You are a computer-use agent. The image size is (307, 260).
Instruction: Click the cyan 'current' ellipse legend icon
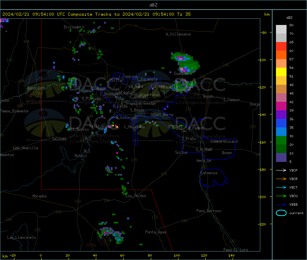281,213
